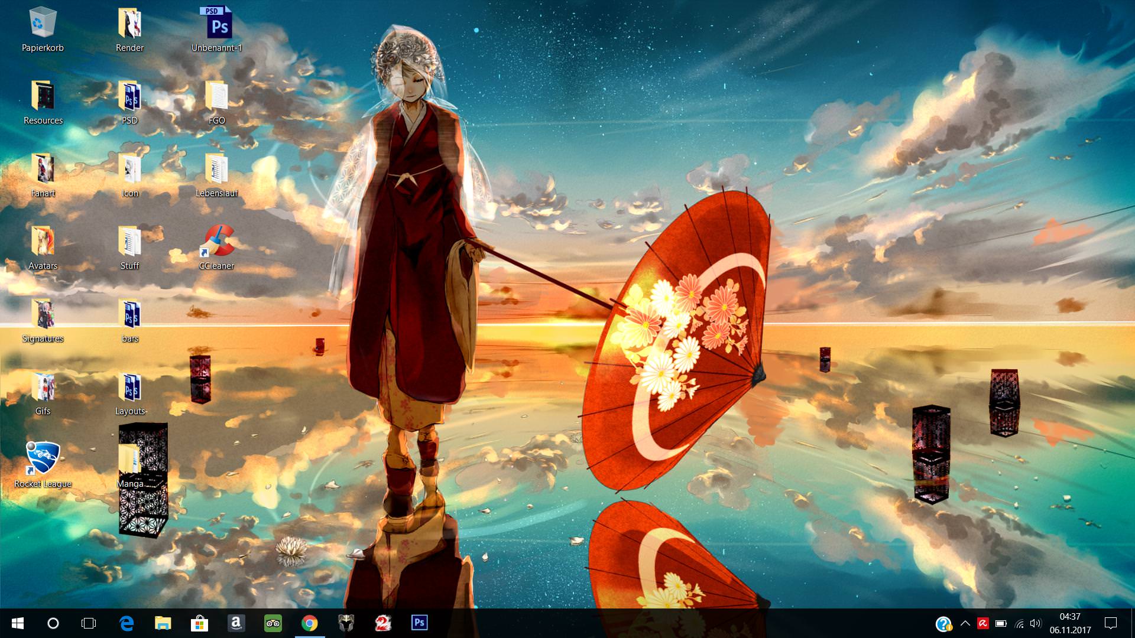Open the TripAdvisor owl icon in taskbar

point(273,623)
